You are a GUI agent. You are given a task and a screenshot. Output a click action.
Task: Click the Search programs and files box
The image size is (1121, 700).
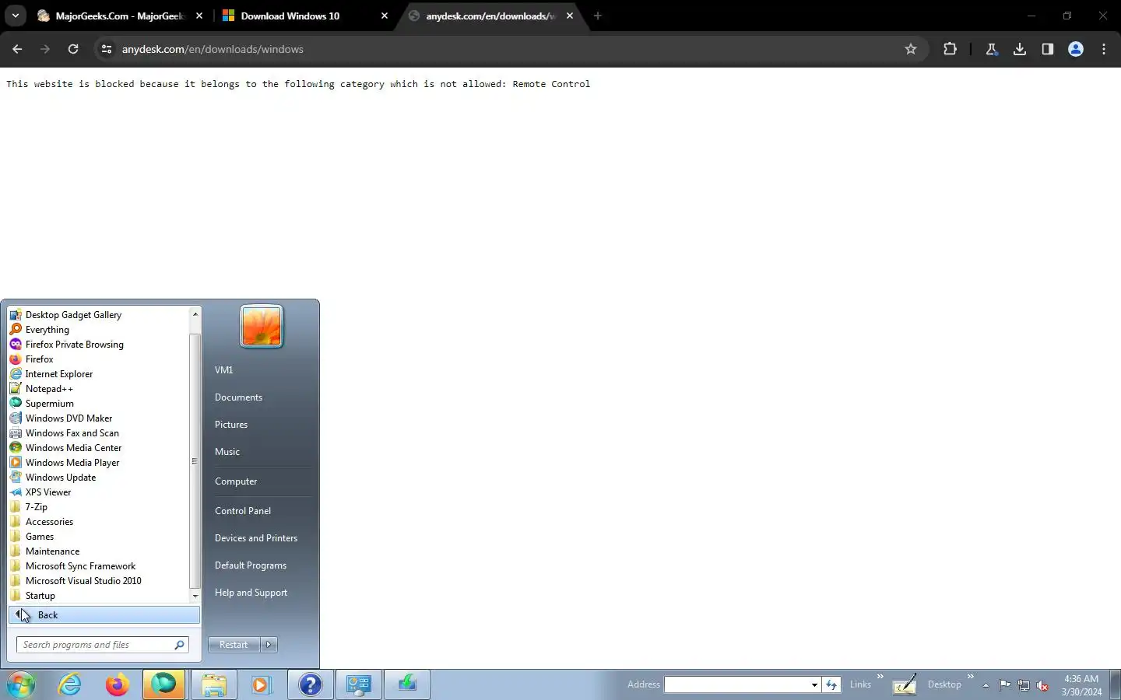click(x=103, y=645)
